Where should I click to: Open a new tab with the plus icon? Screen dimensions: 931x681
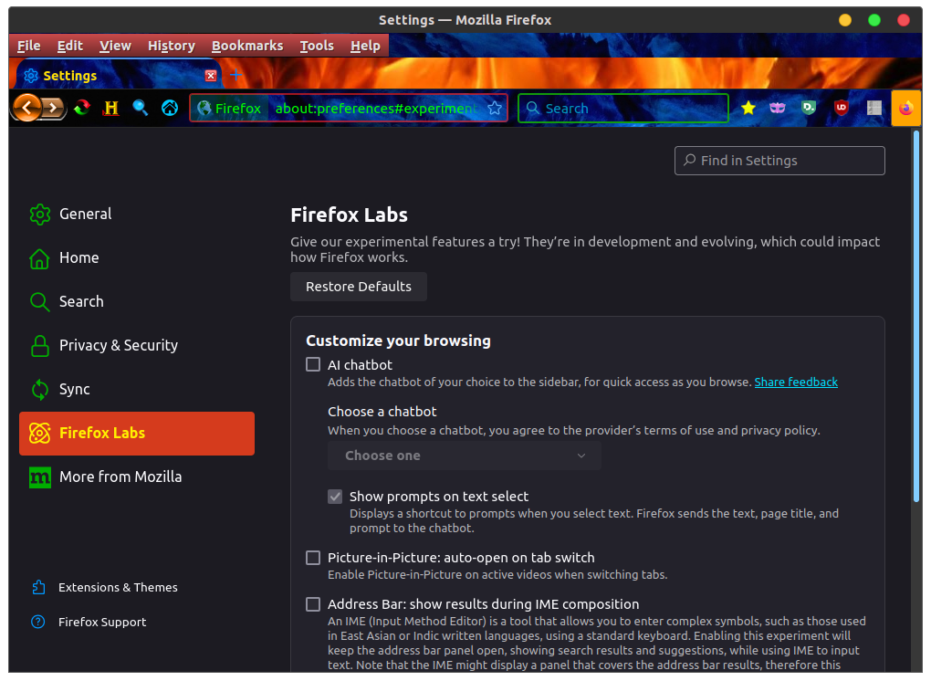coord(235,75)
